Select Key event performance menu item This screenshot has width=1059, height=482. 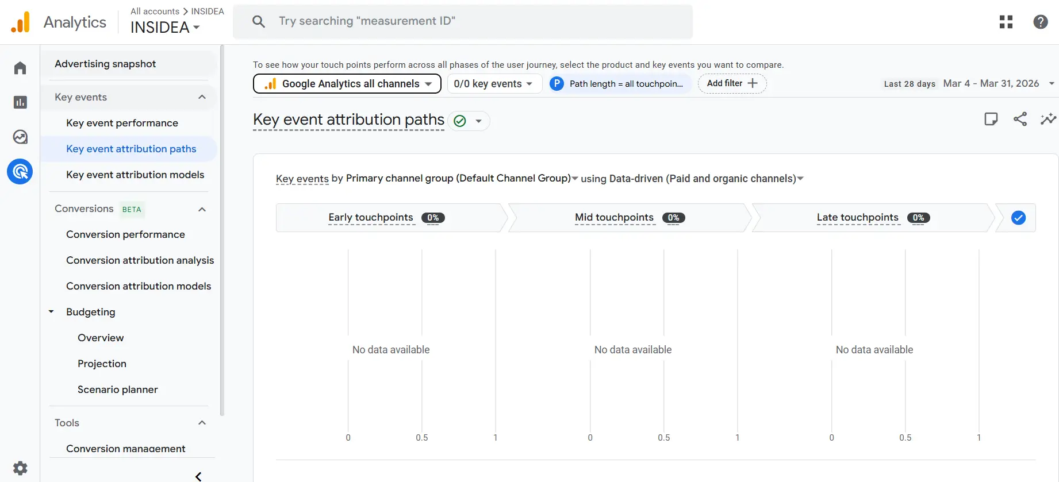point(122,123)
